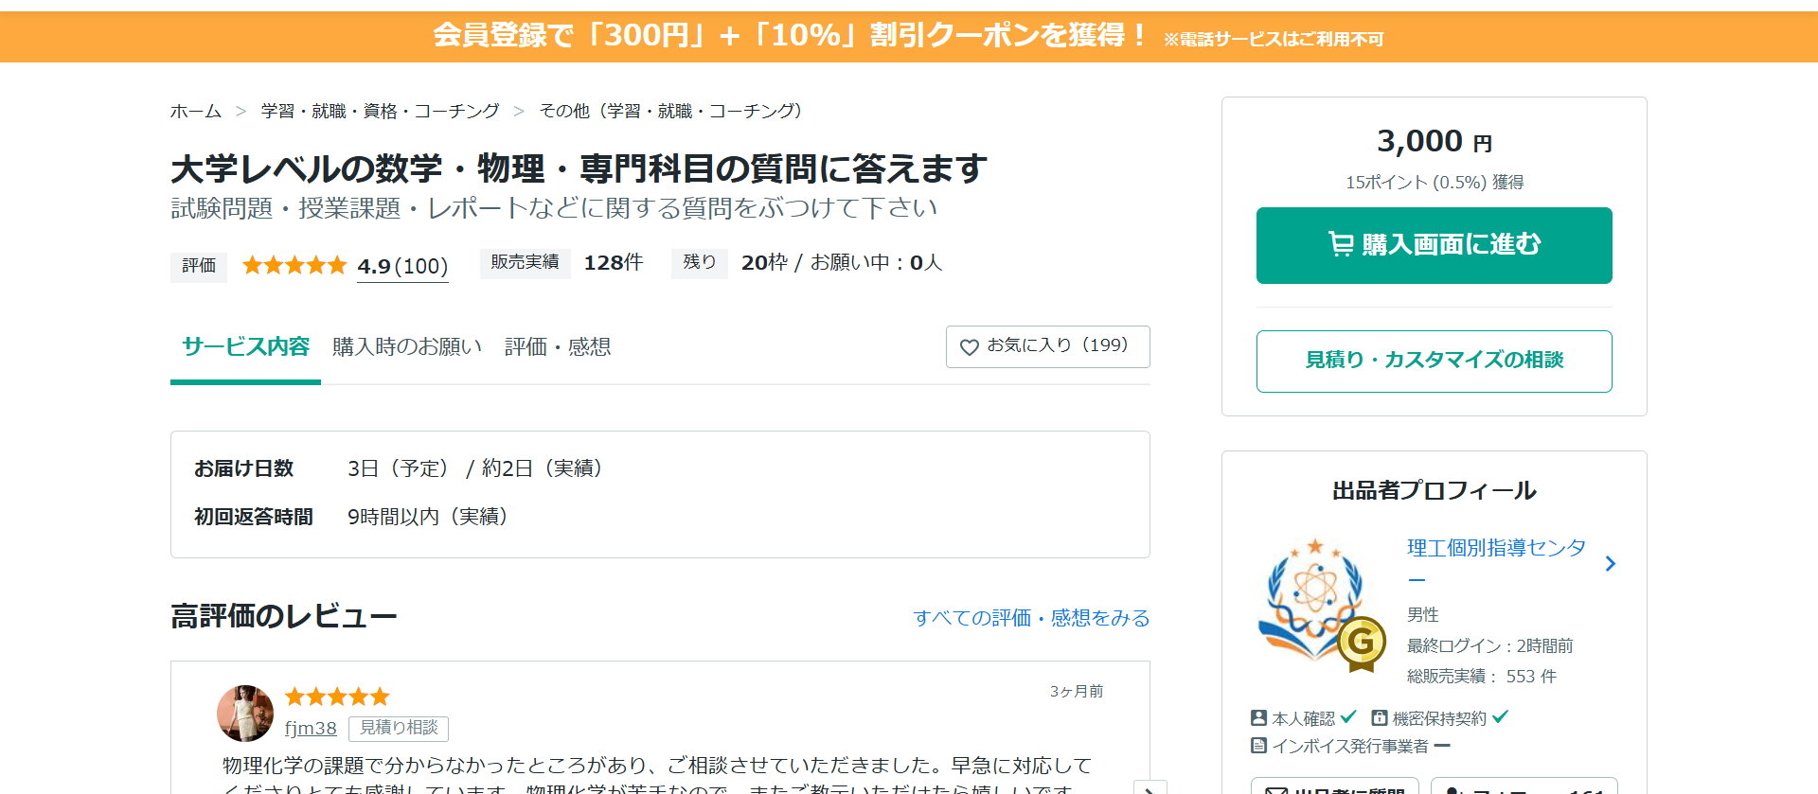Click the 初回返答時間 row label
This screenshot has height=794, width=1818.
click(x=254, y=518)
